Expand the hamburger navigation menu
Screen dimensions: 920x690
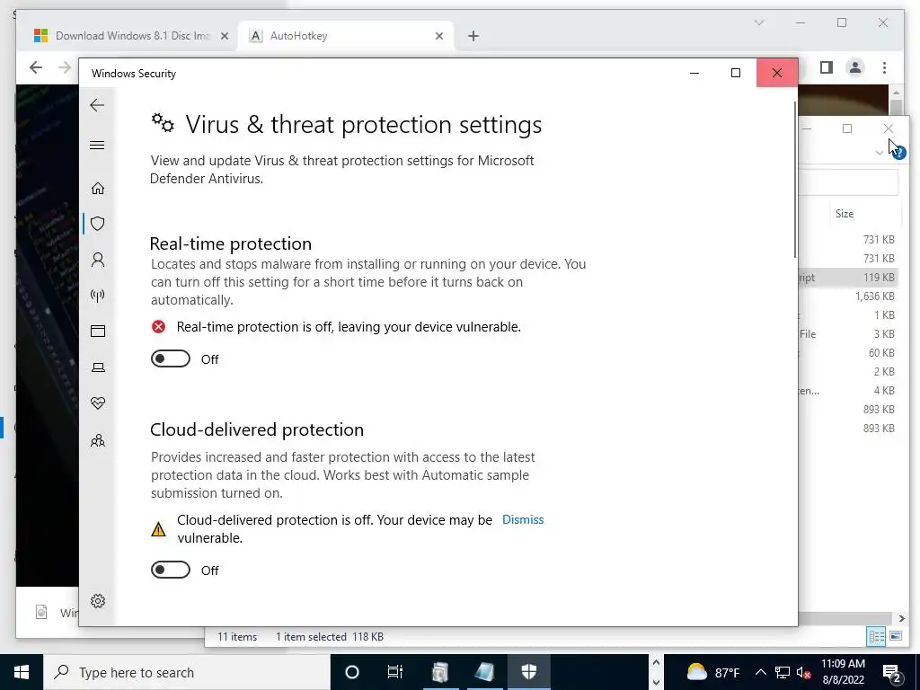[97, 145]
